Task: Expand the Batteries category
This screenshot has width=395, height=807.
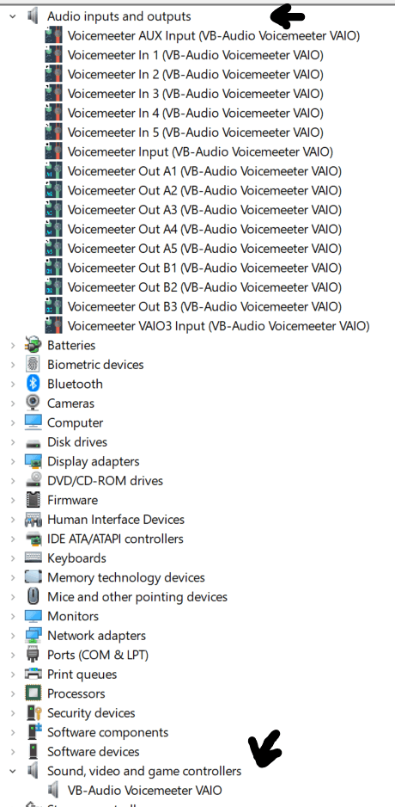Action: 12,345
